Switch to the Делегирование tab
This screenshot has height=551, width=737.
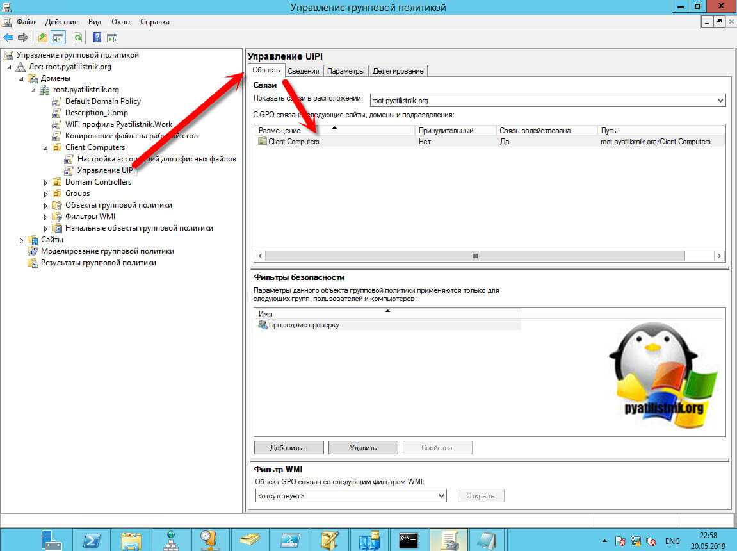coord(398,71)
